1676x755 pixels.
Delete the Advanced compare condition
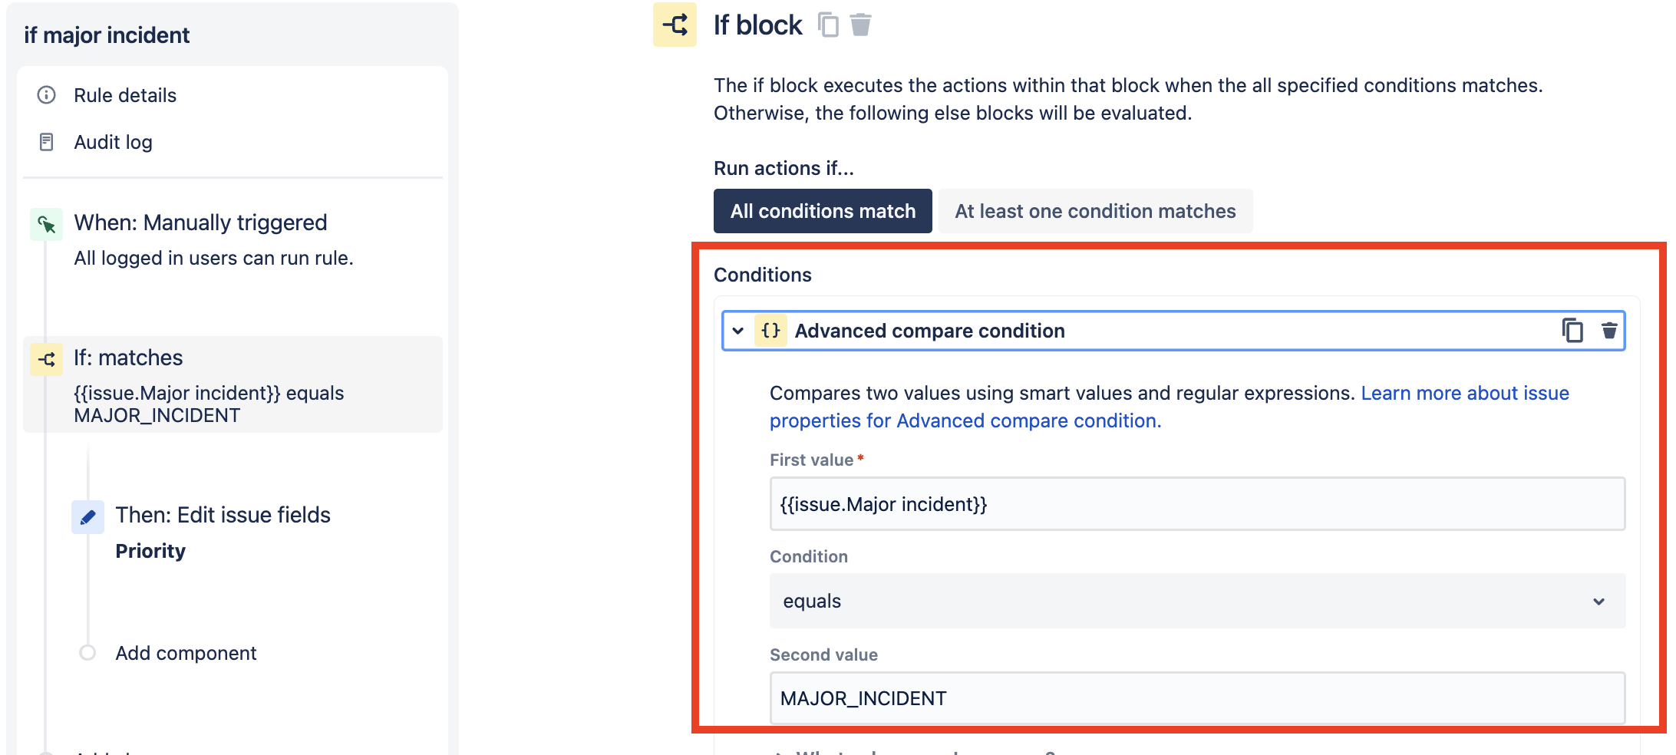(x=1609, y=331)
